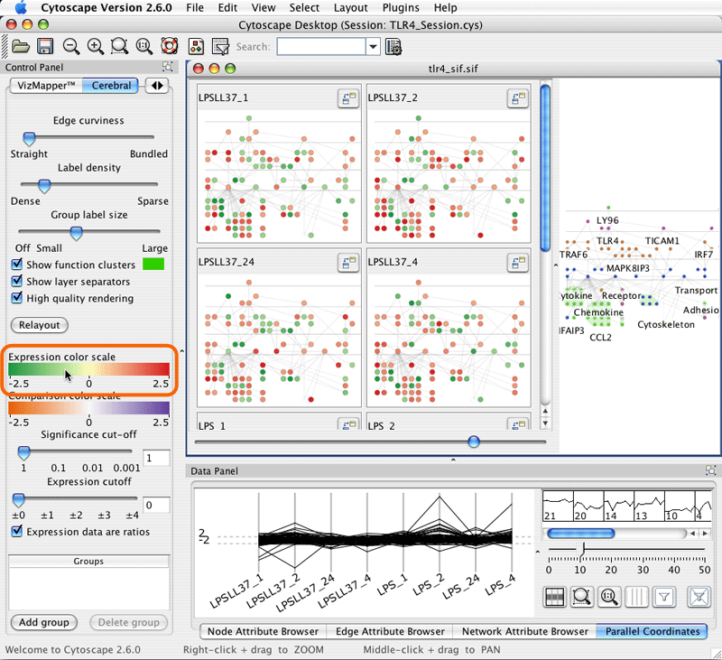Open the Help menu
The image size is (722, 660).
coord(445,8)
